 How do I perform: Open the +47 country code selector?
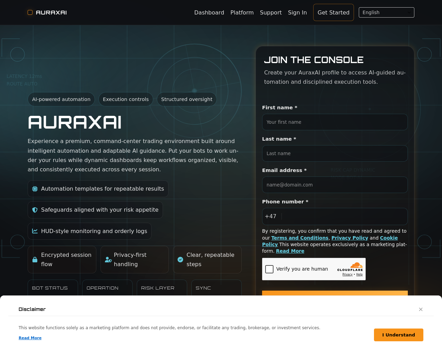coord(272,216)
